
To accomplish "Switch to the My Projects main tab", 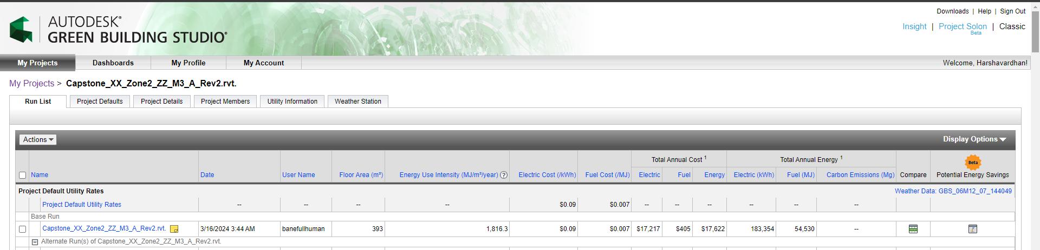I will tap(37, 63).
